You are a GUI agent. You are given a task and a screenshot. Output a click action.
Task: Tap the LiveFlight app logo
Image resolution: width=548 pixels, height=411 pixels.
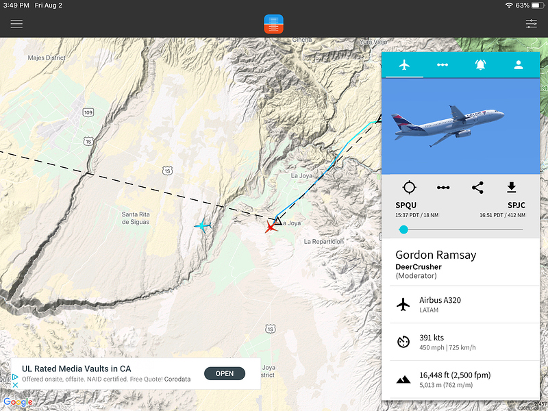coord(273,24)
